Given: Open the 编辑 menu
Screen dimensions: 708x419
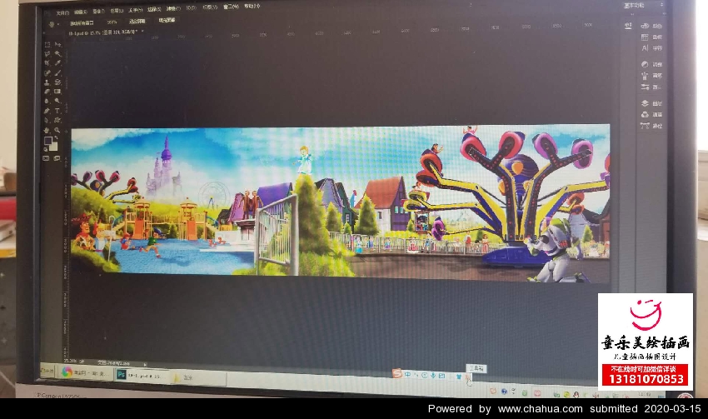Looking at the screenshot, I should [x=80, y=12].
